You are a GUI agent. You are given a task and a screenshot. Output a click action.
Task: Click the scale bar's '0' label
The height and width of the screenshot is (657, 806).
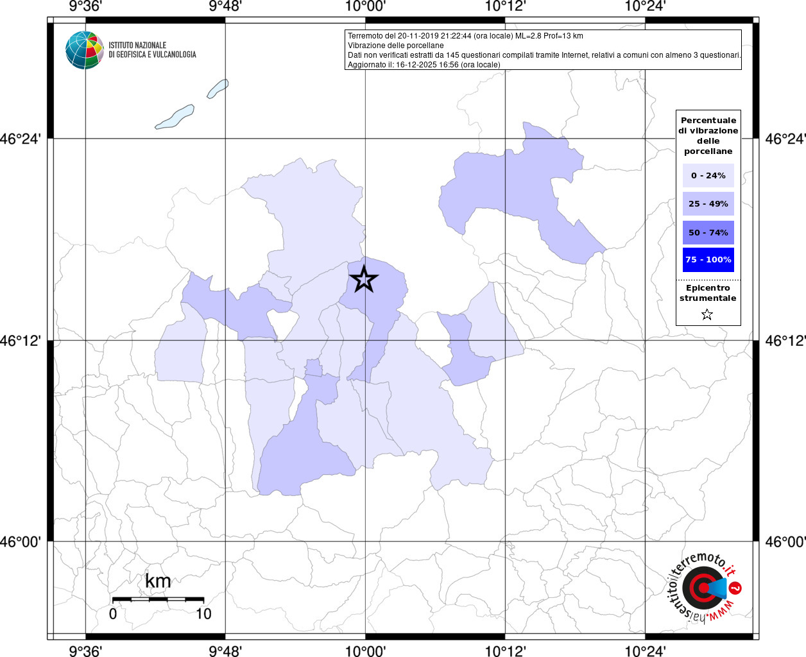click(113, 614)
